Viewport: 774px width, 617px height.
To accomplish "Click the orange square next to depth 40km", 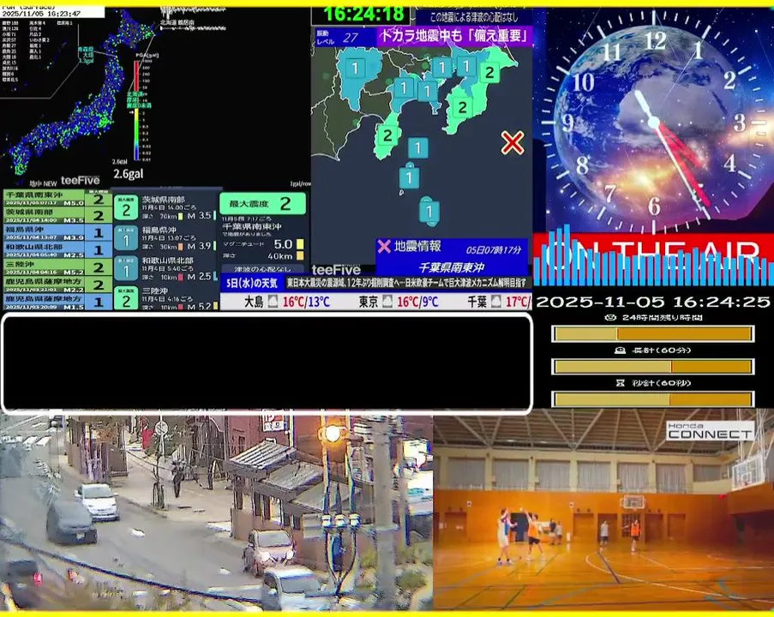I will tap(300, 255).
